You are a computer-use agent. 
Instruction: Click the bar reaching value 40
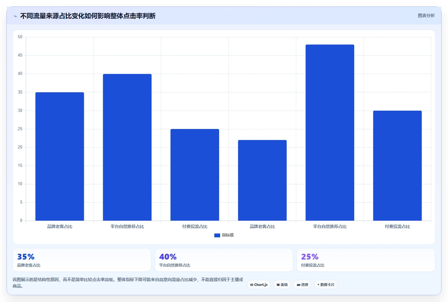127,147
